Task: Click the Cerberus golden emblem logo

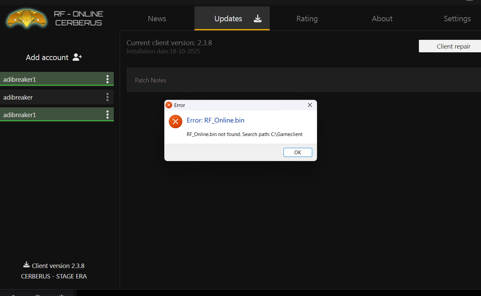Action: [x=27, y=19]
